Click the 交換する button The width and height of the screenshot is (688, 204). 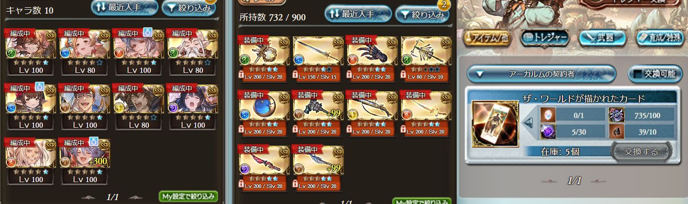tap(641, 152)
